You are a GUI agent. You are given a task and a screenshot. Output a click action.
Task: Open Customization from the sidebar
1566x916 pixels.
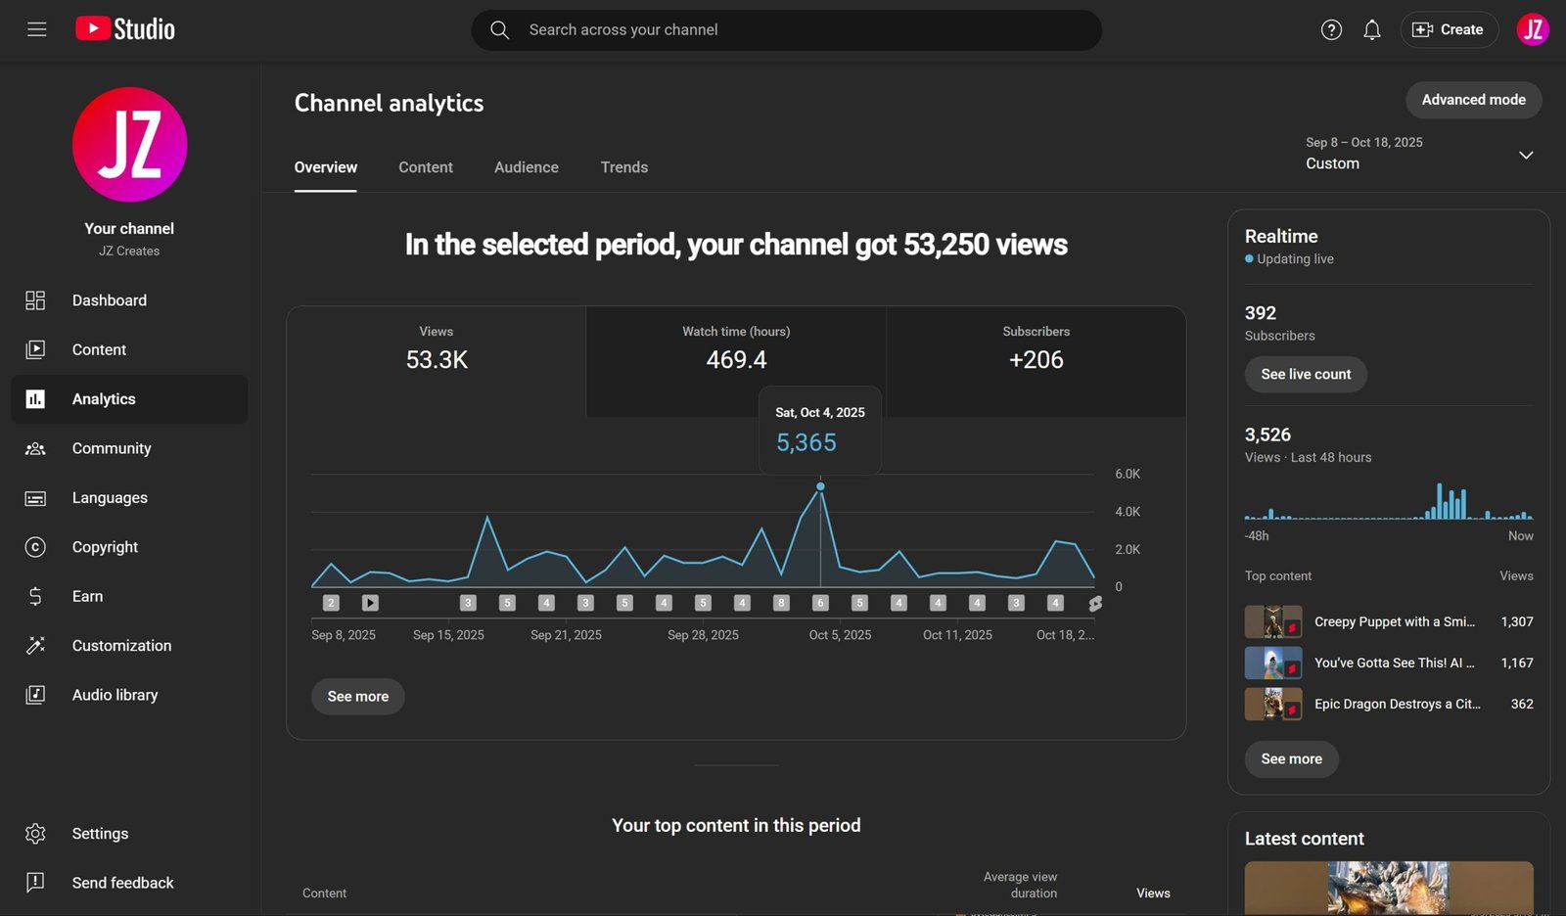point(121,646)
